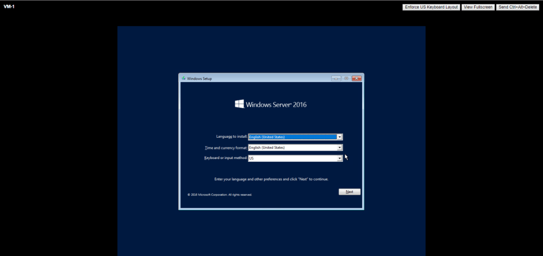This screenshot has width=543, height=256.
Task: Maximize the Windows Setup dialog
Action: click(346, 78)
